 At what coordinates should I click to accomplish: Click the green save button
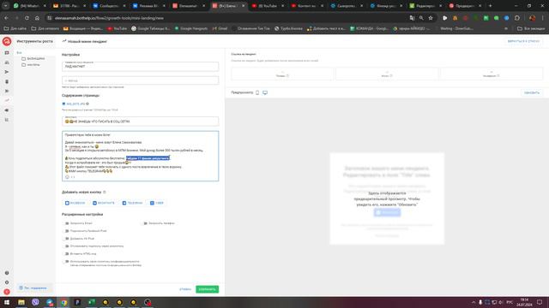(x=207, y=289)
